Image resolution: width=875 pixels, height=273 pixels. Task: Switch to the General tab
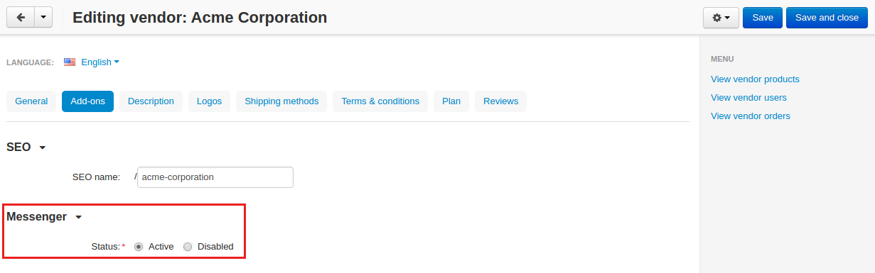pyautogui.click(x=31, y=101)
